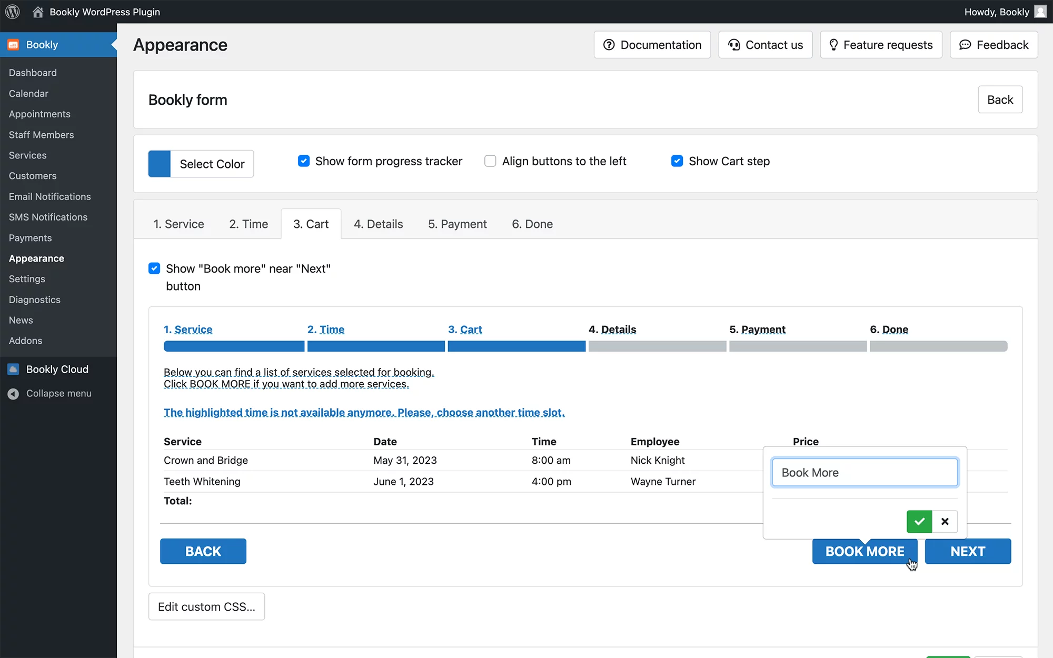1053x658 pixels.
Task: Click the home icon by Bookly WordPress Plugin
Action: [38, 12]
